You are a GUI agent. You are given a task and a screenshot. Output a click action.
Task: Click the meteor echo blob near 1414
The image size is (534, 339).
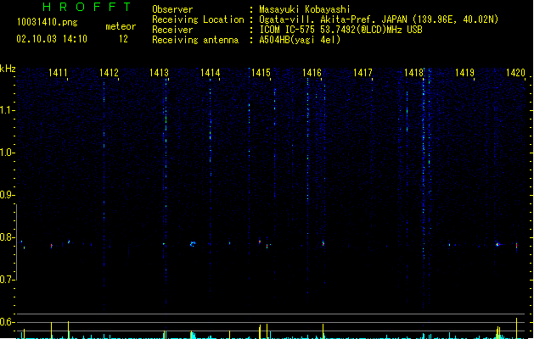[193, 244]
